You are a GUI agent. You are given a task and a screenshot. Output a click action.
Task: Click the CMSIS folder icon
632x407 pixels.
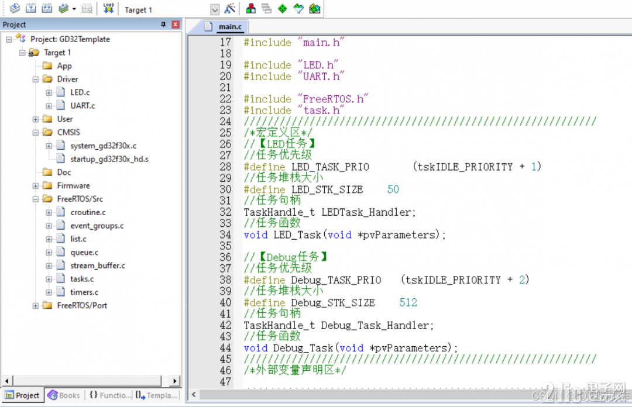[47, 132]
